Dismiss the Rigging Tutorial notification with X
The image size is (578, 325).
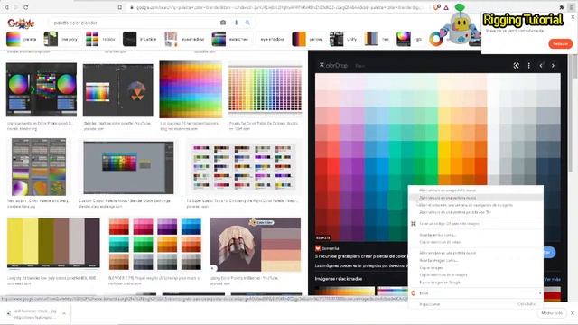pyautogui.click(x=573, y=17)
